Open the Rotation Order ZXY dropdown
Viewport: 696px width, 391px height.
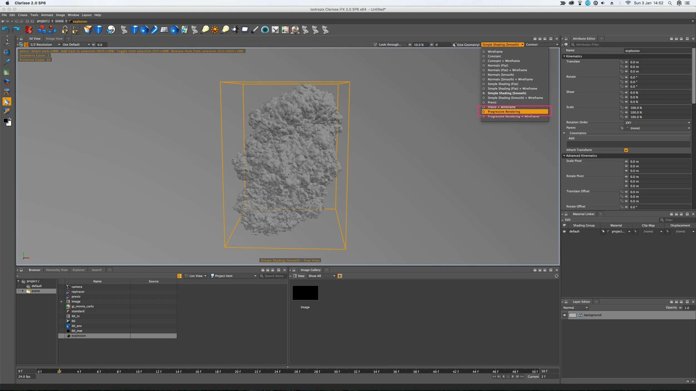[x=657, y=123]
